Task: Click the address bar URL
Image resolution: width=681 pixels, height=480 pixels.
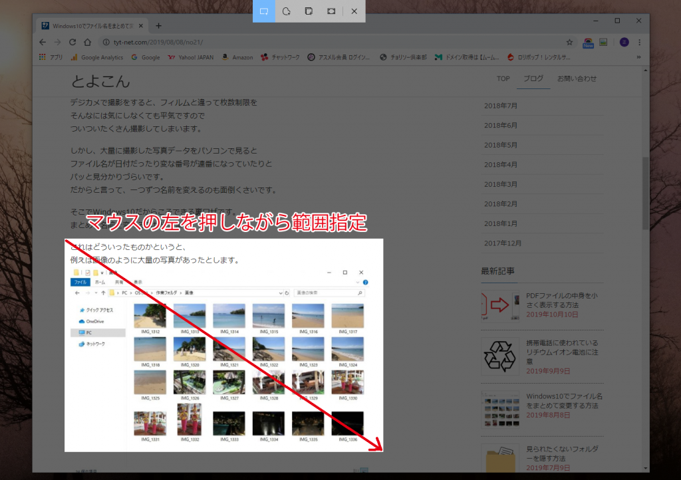Action: coord(158,42)
